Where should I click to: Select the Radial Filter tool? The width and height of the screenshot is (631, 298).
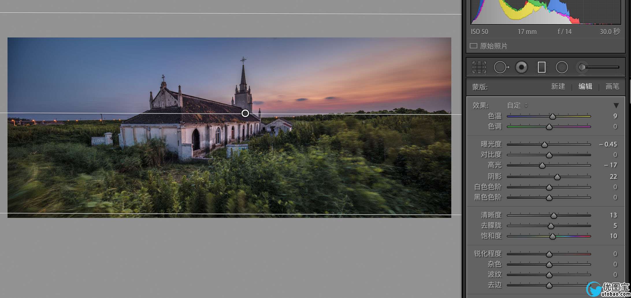[562, 67]
